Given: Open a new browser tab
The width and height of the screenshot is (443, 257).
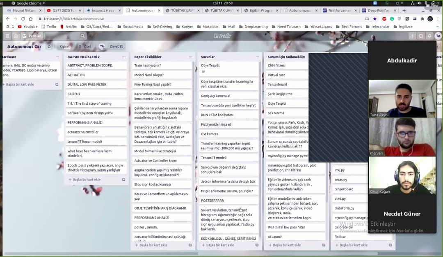Looking at the screenshot, I should click(x=404, y=10).
